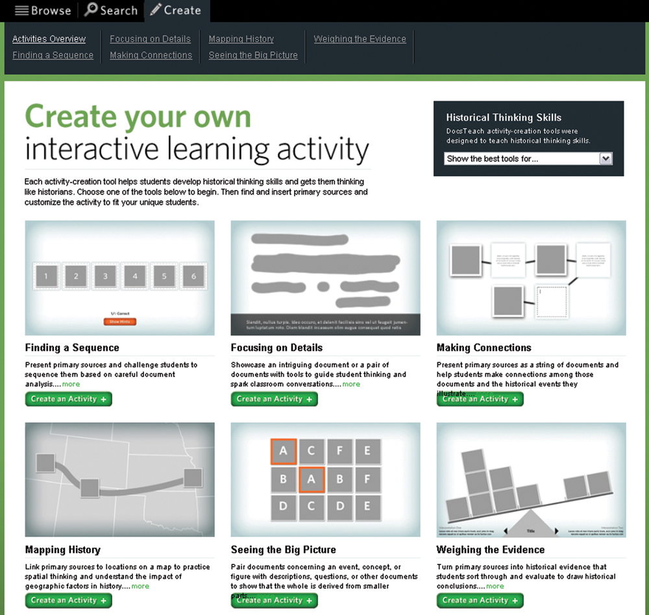The height and width of the screenshot is (615, 649).
Task: Click Create an Activity under Finding a Sequence
Action: click(69, 399)
